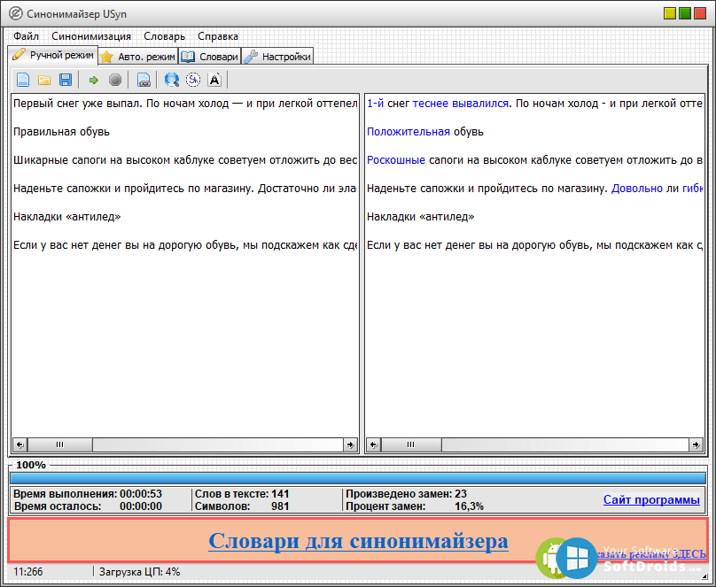Click the Произведено замен: 23 status
Viewport: 716px width, 587px height.
(x=407, y=494)
